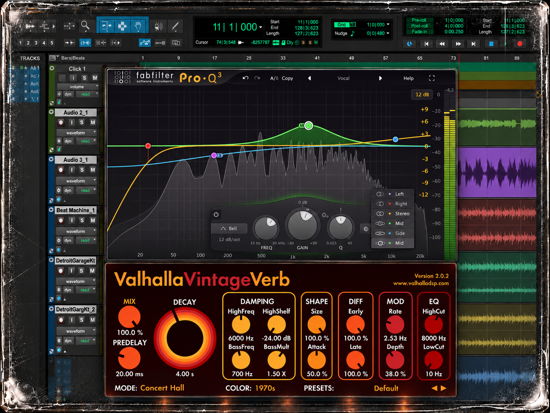Go to next Pro-Q 3 preset arrow
Viewport: 550px width, 413px height.
pyautogui.click(x=380, y=78)
